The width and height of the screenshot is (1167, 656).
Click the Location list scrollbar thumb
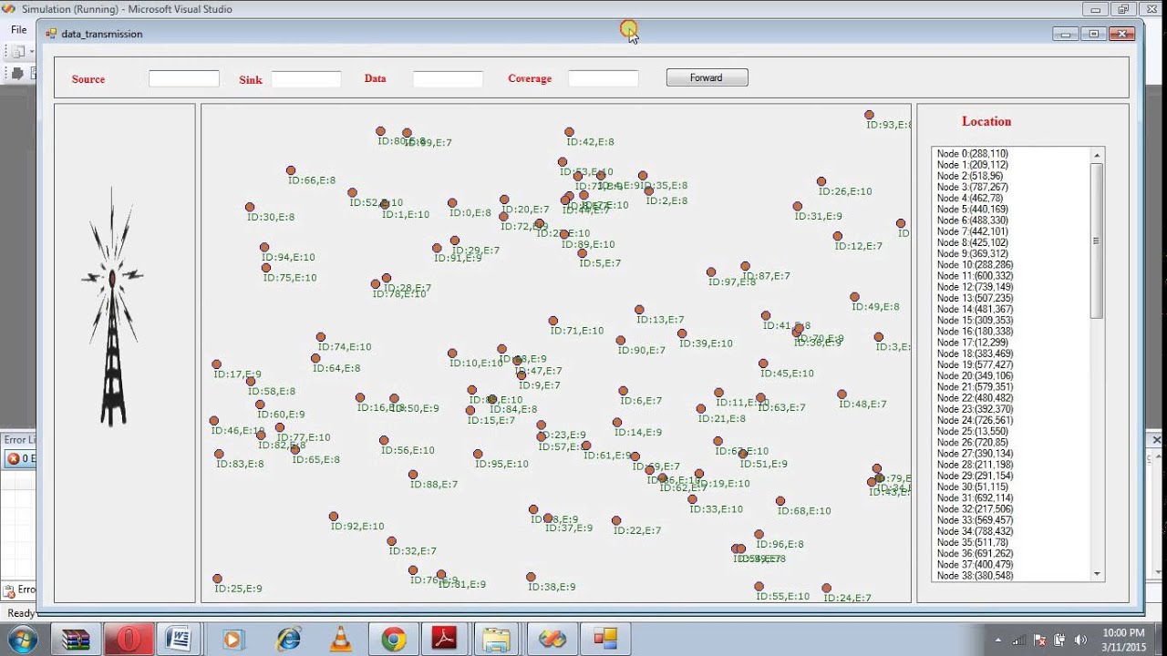pyautogui.click(x=1097, y=241)
